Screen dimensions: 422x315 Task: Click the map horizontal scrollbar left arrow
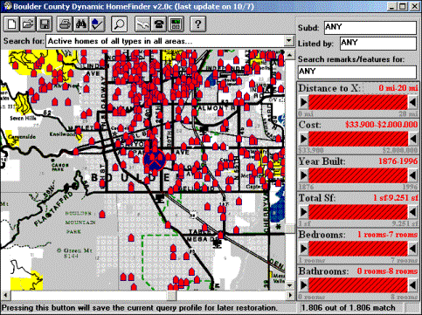tap(5, 295)
